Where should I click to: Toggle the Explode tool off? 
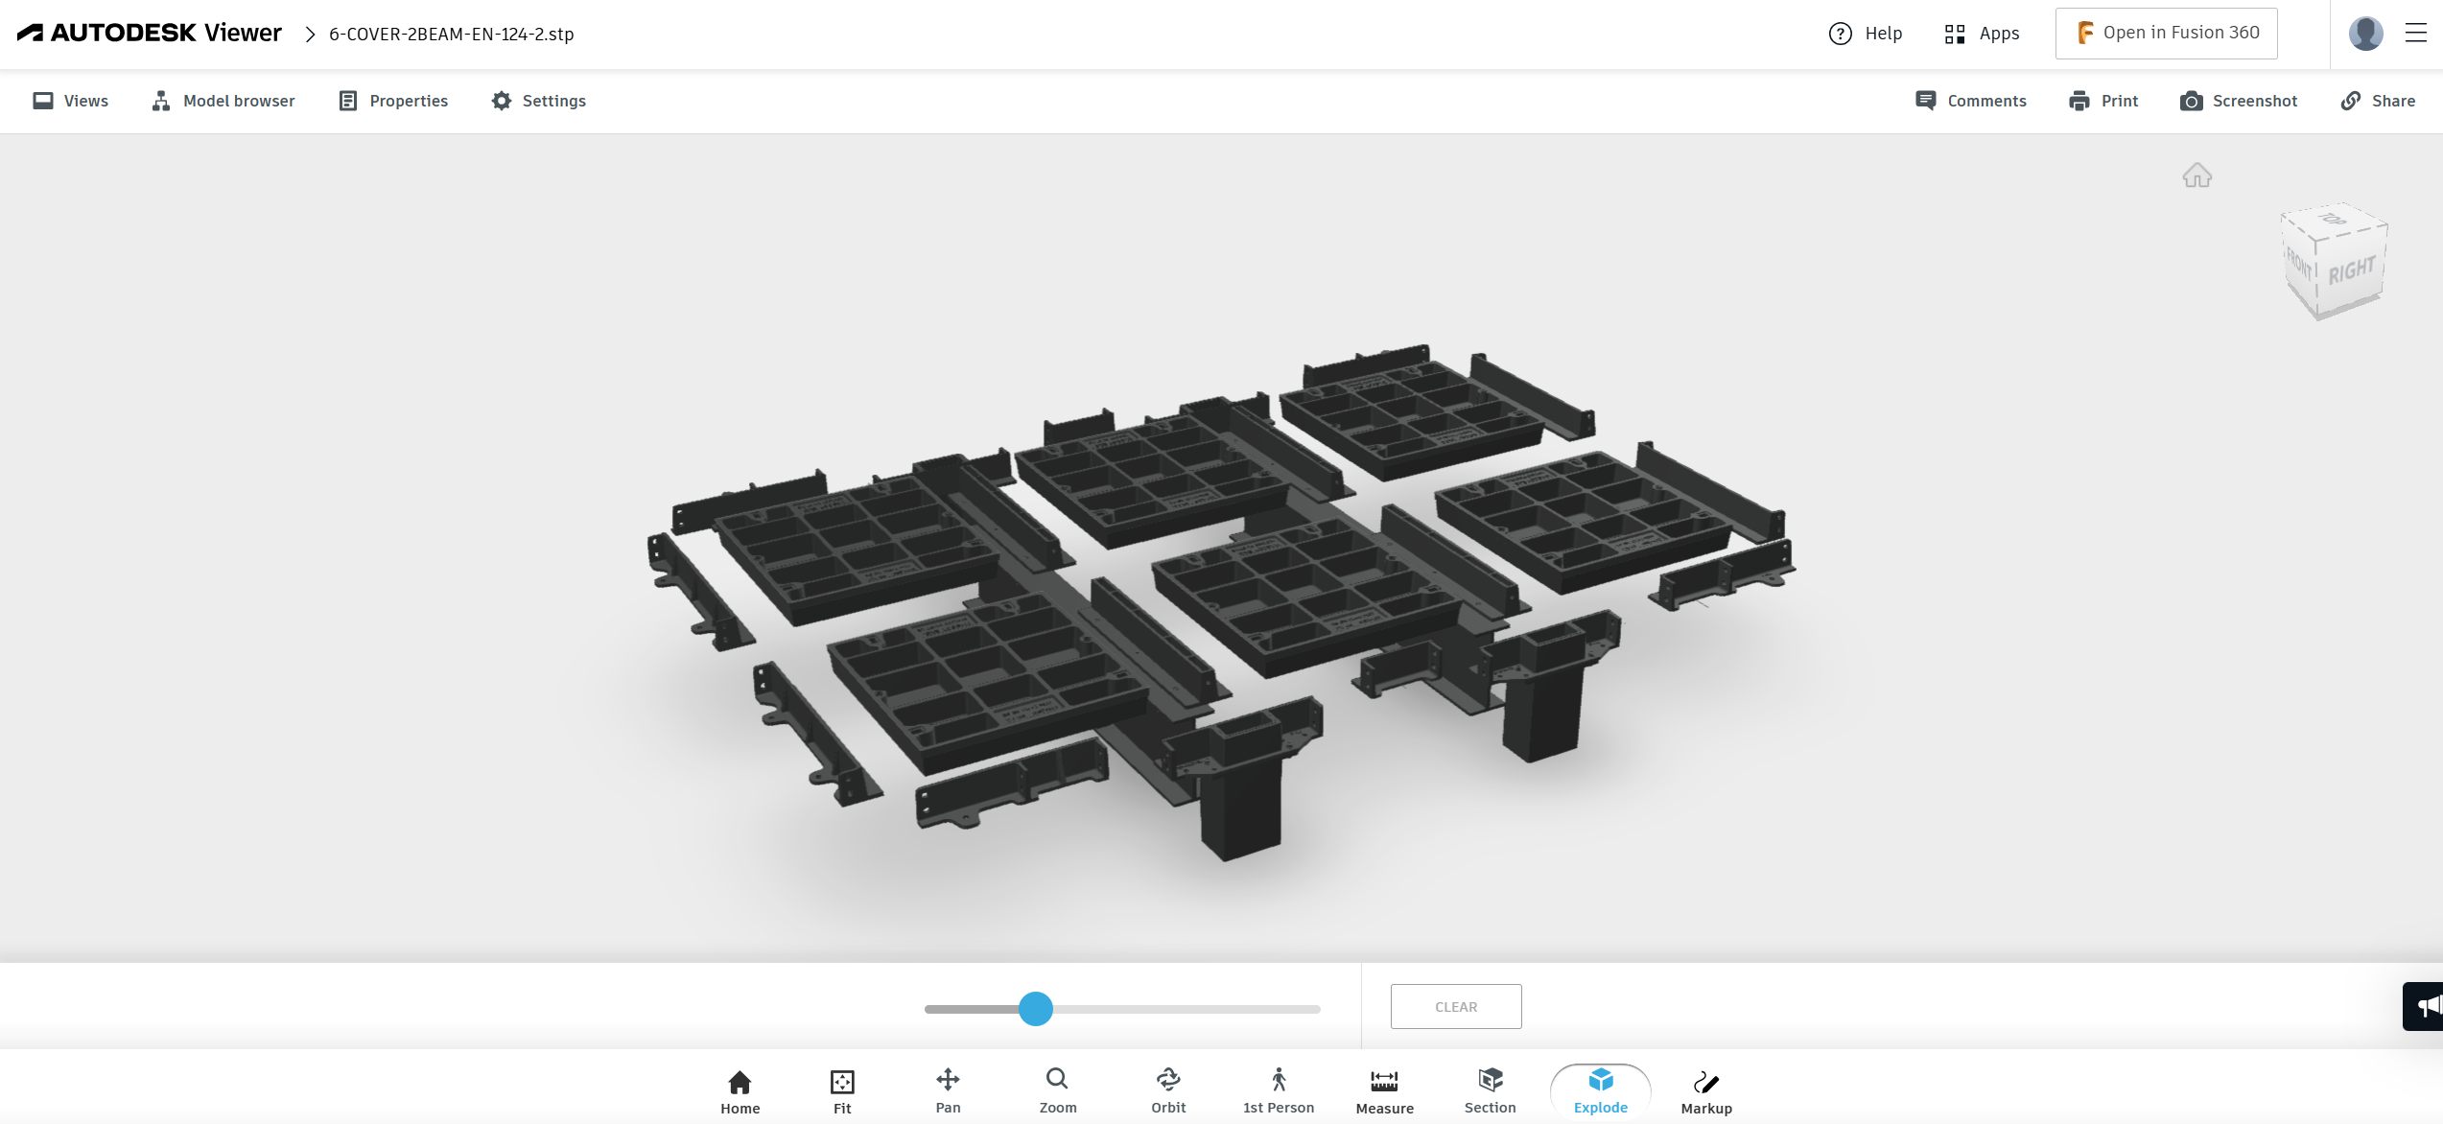point(1600,1090)
